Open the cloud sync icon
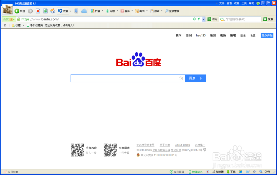Image resolution: width=277 pixels, height=175 pixels. click(x=84, y=11)
